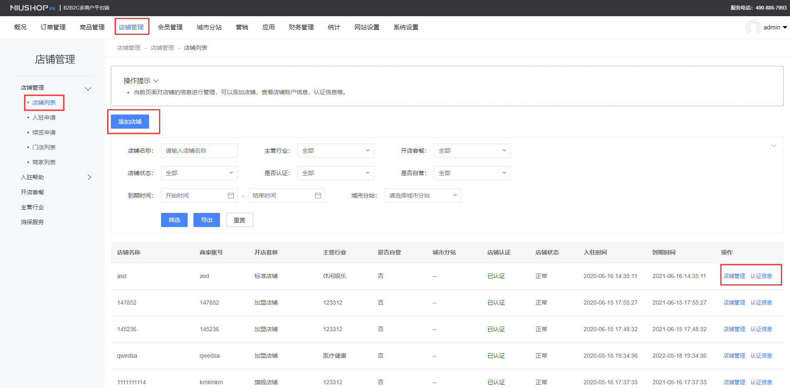Open calendar icon in 开始时间 field
Viewport: 790px width, 388px height.
[x=231, y=195]
